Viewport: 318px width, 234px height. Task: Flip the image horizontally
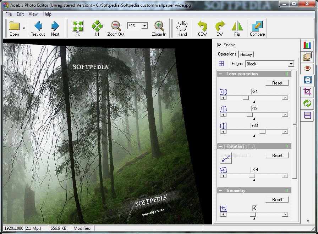[237, 28]
